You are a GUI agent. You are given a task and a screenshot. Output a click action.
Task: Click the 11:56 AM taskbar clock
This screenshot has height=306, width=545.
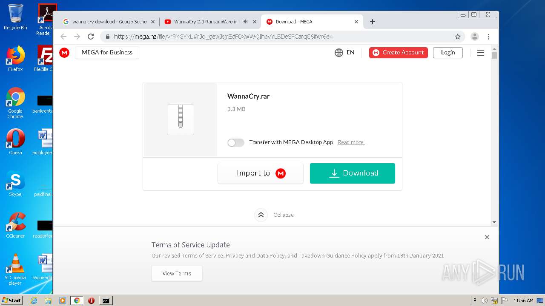pyautogui.click(x=523, y=300)
